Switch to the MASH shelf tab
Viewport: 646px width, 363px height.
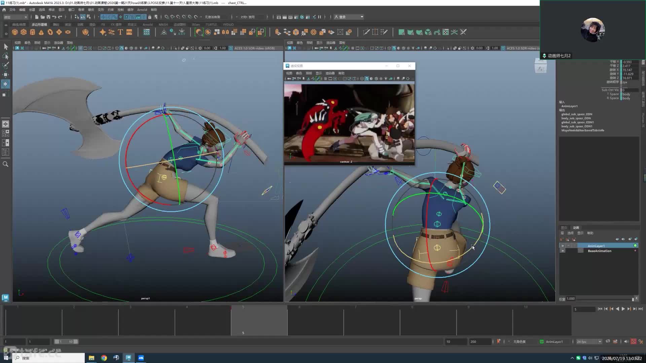(163, 25)
